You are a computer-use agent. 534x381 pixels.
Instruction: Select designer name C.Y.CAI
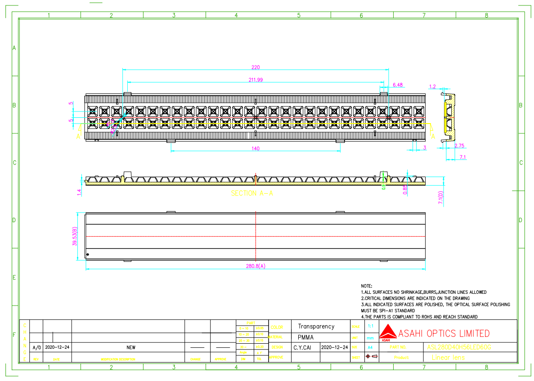pyautogui.click(x=302, y=348)
